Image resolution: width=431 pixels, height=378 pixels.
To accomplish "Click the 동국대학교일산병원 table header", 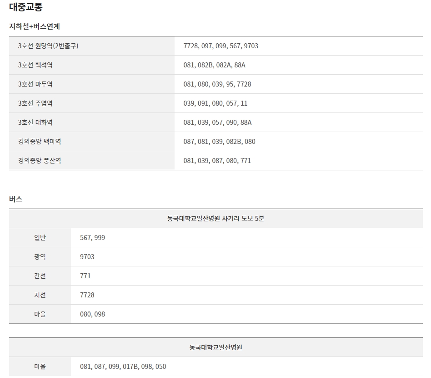I will pos(216,347).
